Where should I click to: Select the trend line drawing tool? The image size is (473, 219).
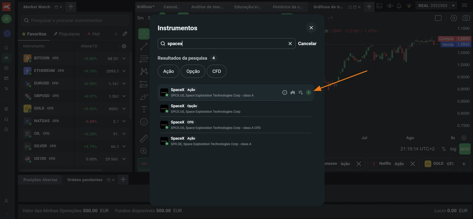(x=144, y=46)
